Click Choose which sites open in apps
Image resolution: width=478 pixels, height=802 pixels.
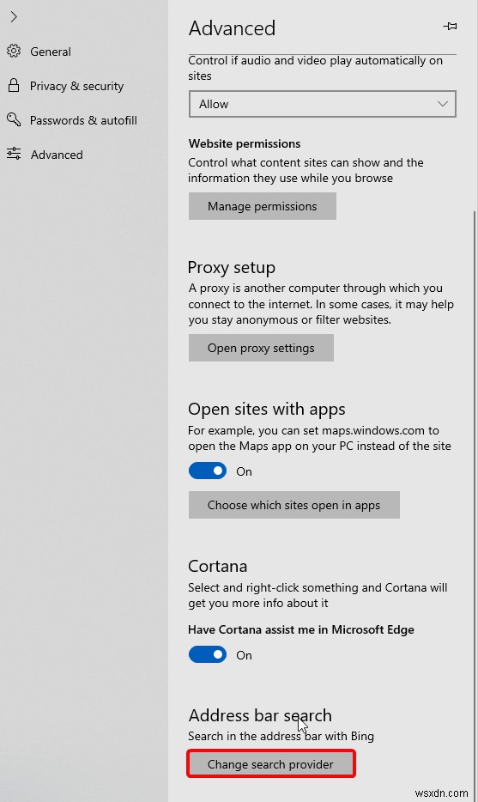coord(294,505)
